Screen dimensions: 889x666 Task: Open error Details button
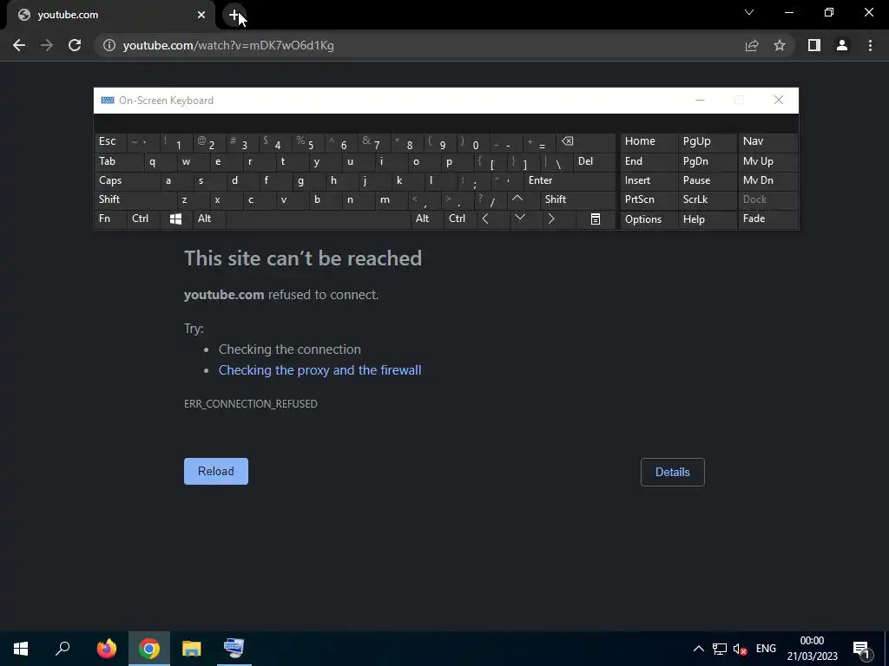point(673,473)
